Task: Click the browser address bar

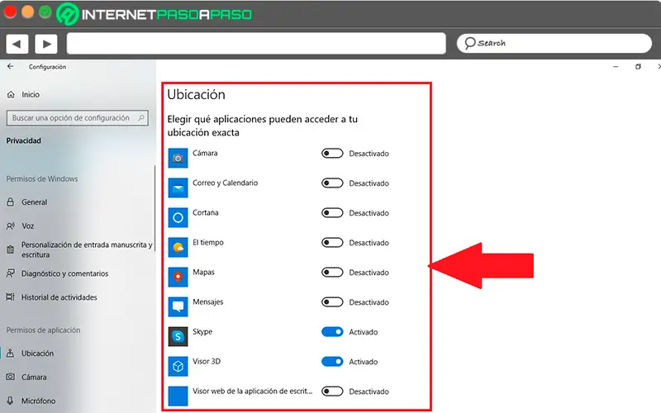Action: [256, 44]
